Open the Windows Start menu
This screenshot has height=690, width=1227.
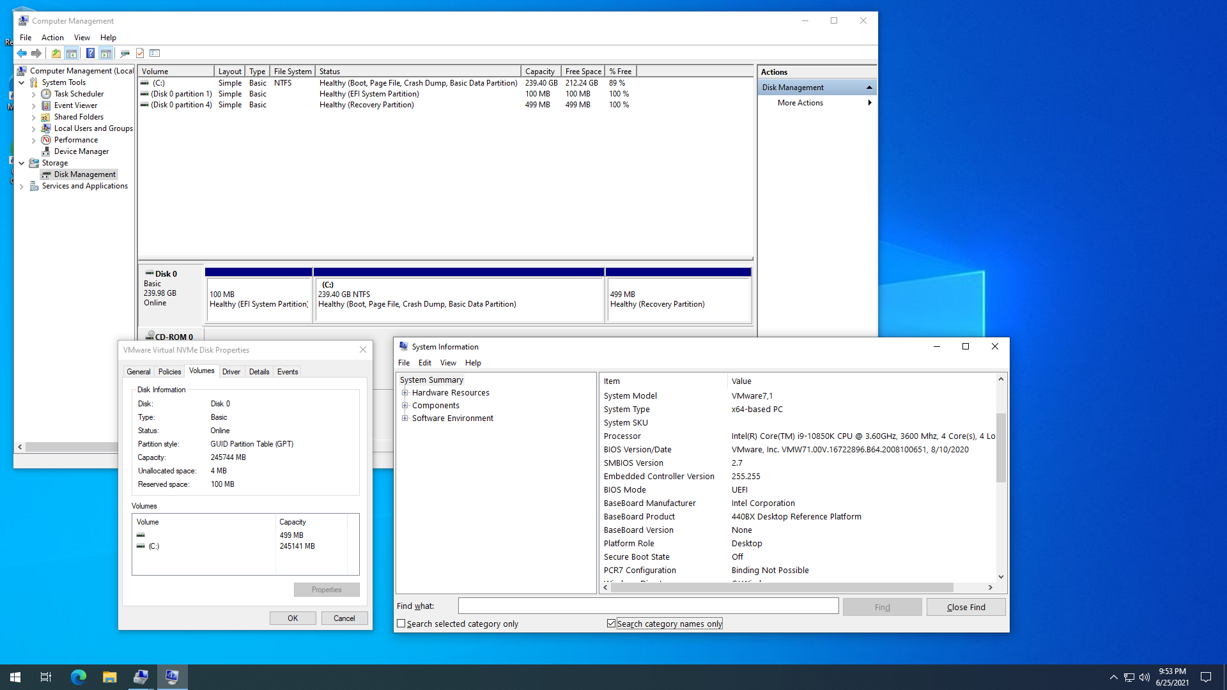click(x=15, y=677)
